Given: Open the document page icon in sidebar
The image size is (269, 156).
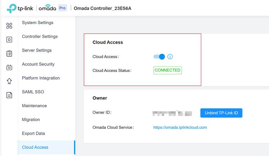Looking at the screenshot, I should click(x=9, y=95).
